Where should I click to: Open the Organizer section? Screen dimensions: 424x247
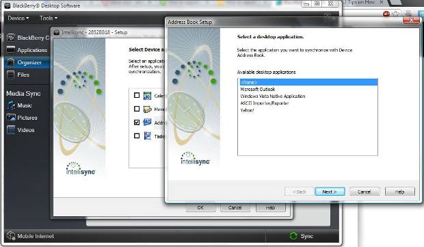click(29, 62)
